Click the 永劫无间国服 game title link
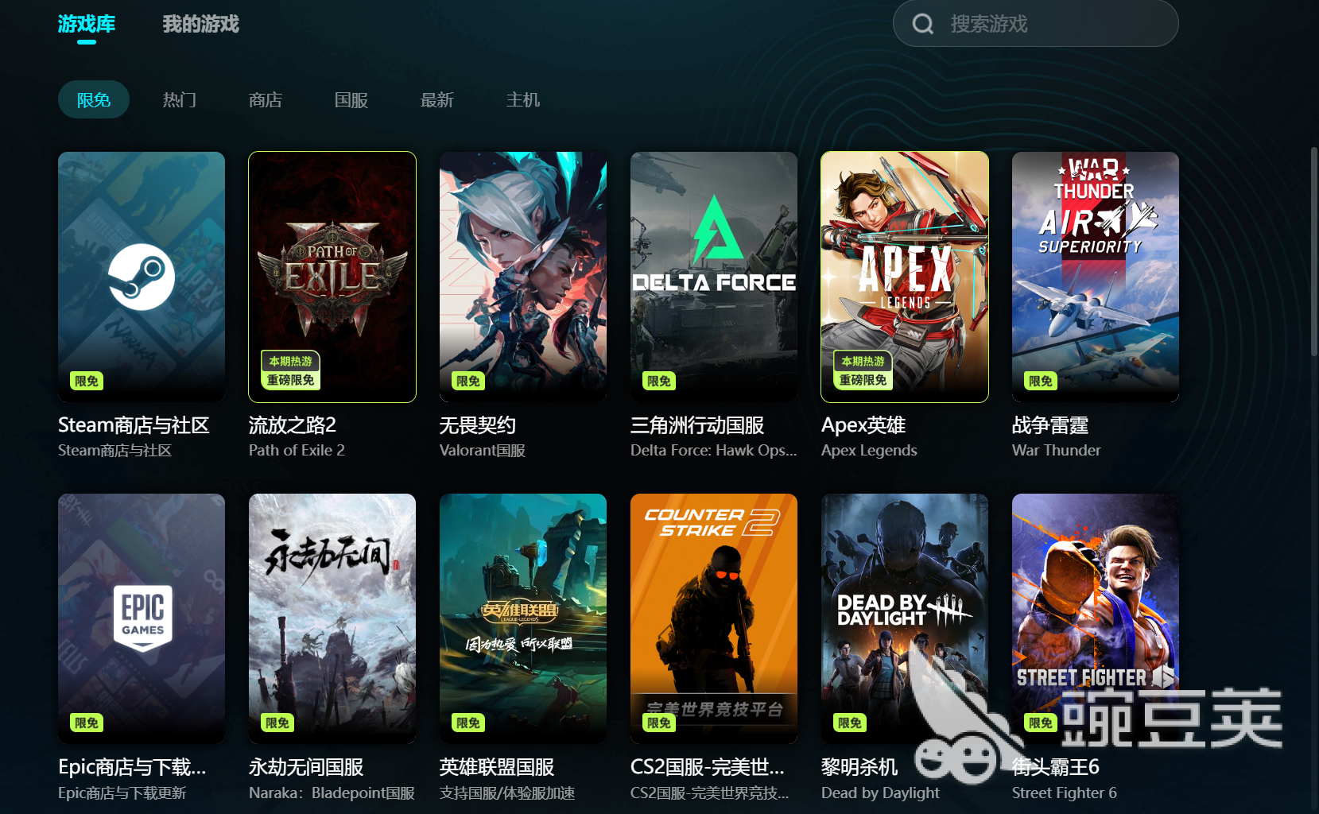The width and height of the screenshot is (1319, 814). click(x=306, y=767)
